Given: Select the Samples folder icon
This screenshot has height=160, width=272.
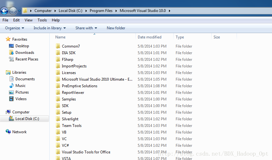Looking at the screenshot, I should coord(58,99).
